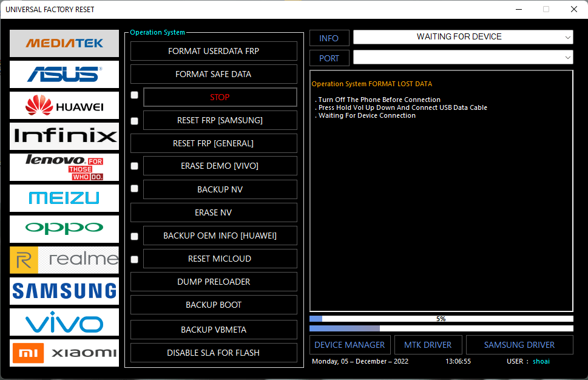
Task: Select the oppo brand logo
Action: [x=64, y=229]
